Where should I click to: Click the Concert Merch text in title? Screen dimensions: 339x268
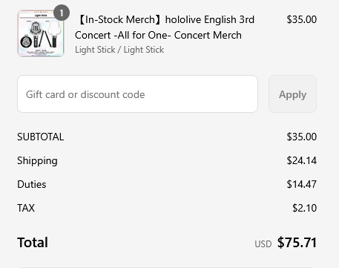tap(208, 36)
